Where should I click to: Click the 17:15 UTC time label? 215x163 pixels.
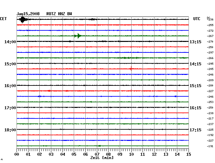pyautogui.click(x=195, y=130)
